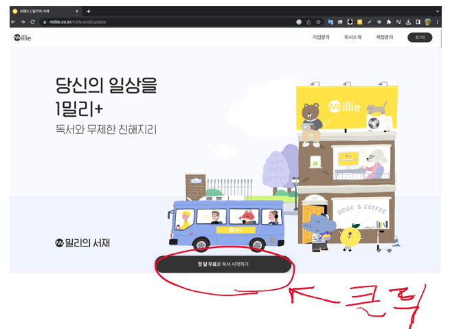Image resolution: width=450 pixels, height=329 pixels.
Task: Open the Chrome three-dot menu
Action: [x=438, y=22]
